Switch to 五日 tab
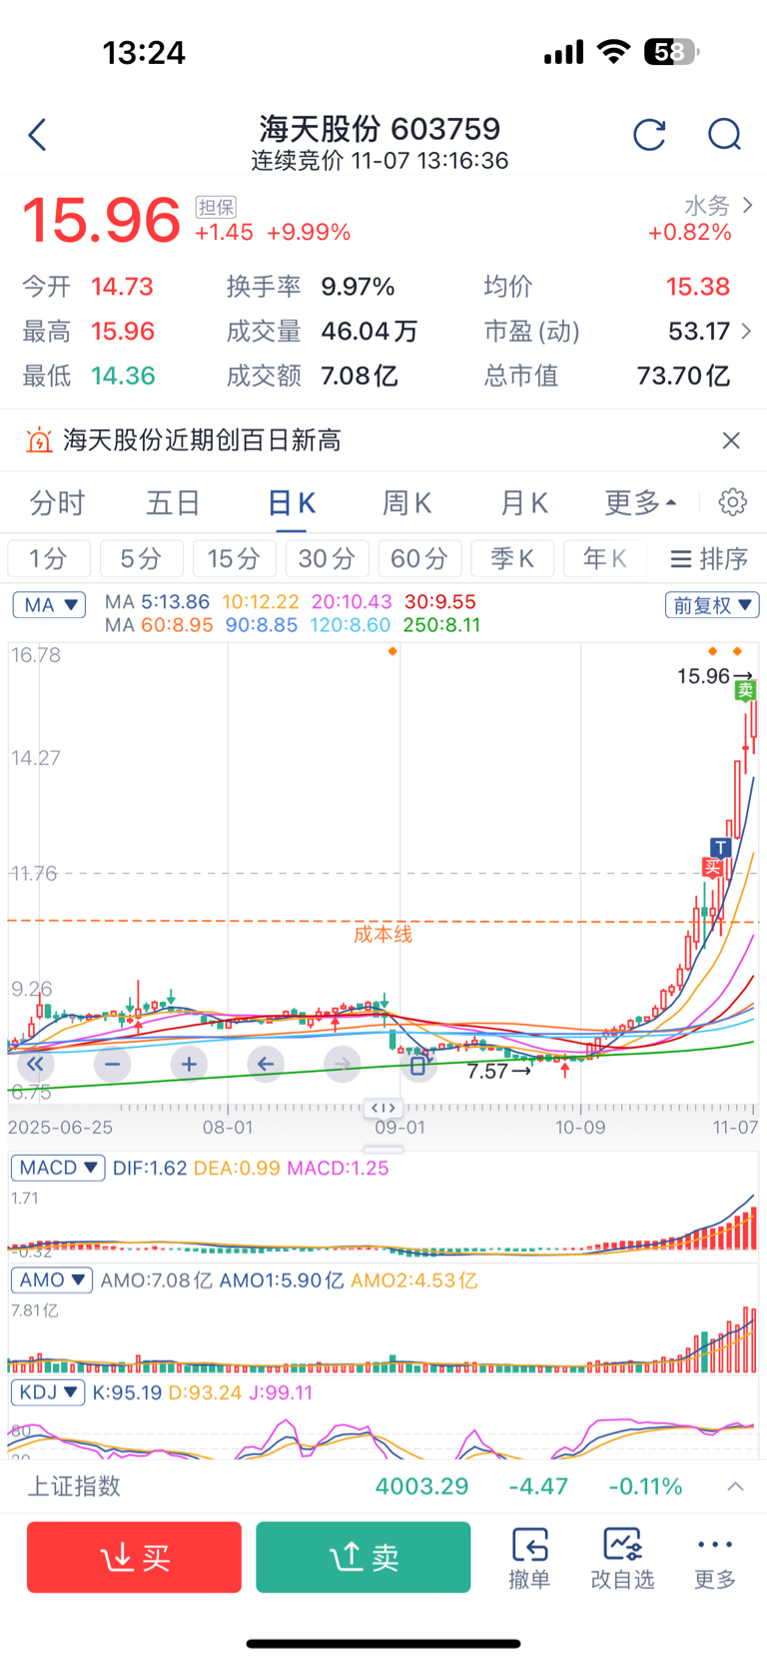 (173, 502)
